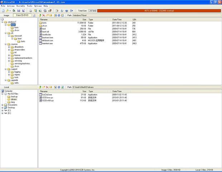222x172 pixels.
Task: Click the Make CD/DVD Image icon
Action: pos(30,11)
